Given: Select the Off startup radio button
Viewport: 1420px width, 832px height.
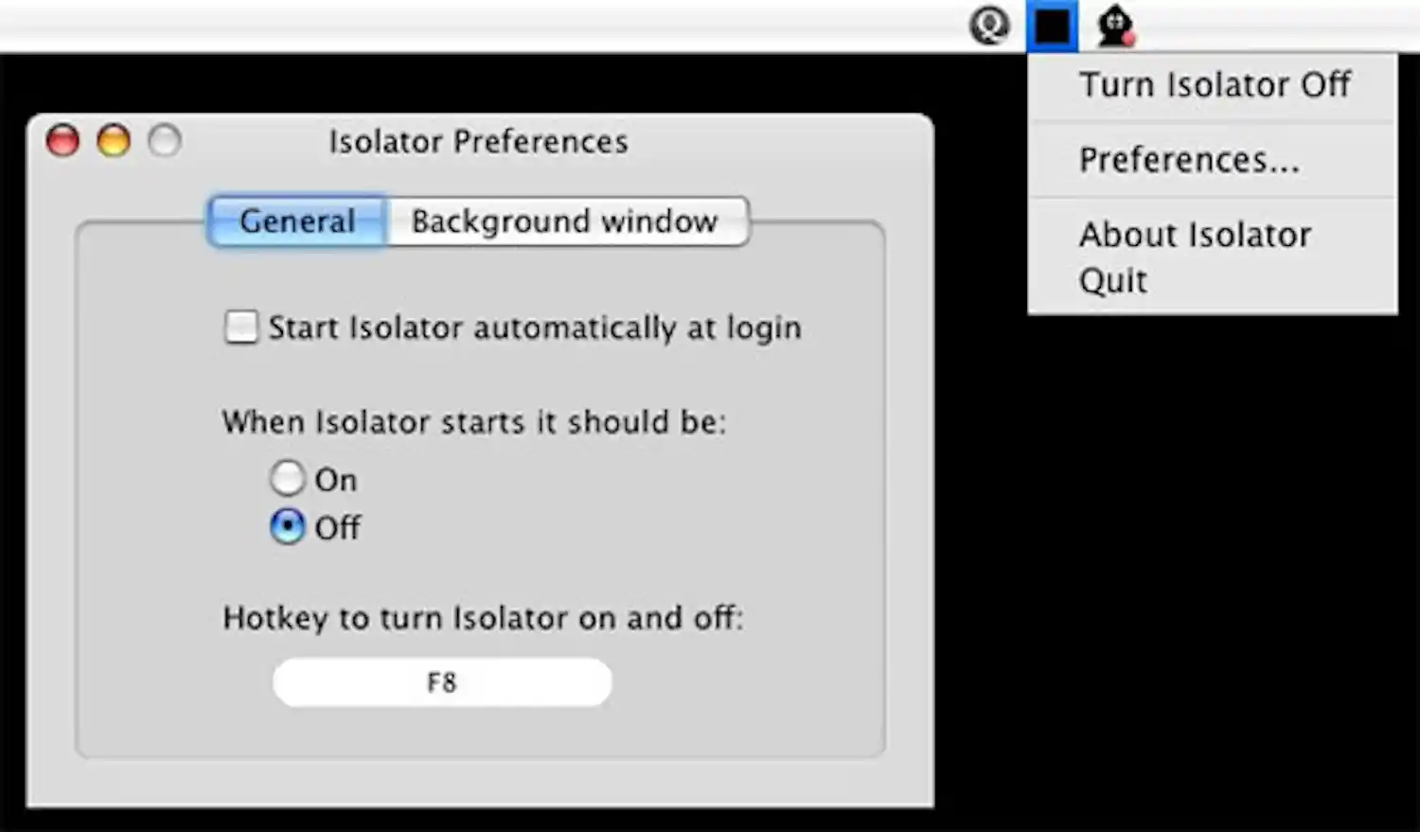Looking at the screenshot, I should [x=288, y=527].
